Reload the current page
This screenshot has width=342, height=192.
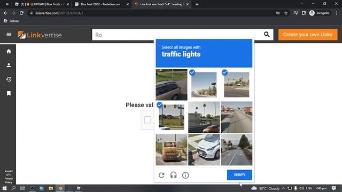pos(21,13)
